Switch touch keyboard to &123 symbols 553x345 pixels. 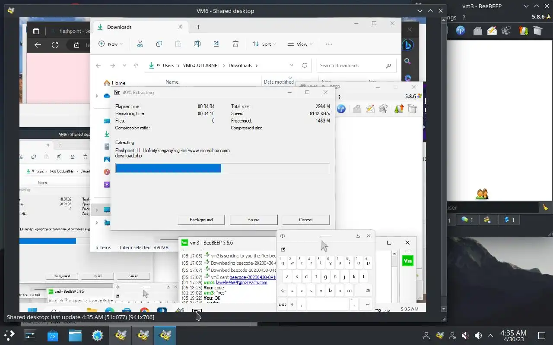pos(283,304)
